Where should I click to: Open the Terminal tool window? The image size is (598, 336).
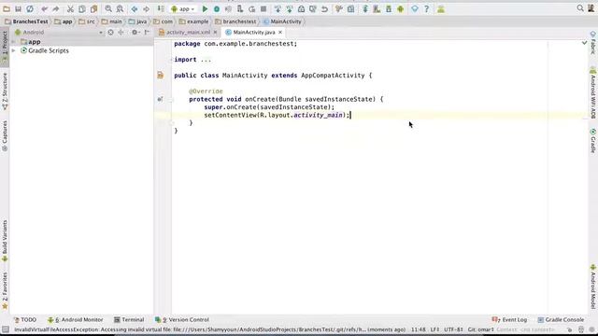click(129, 319)
